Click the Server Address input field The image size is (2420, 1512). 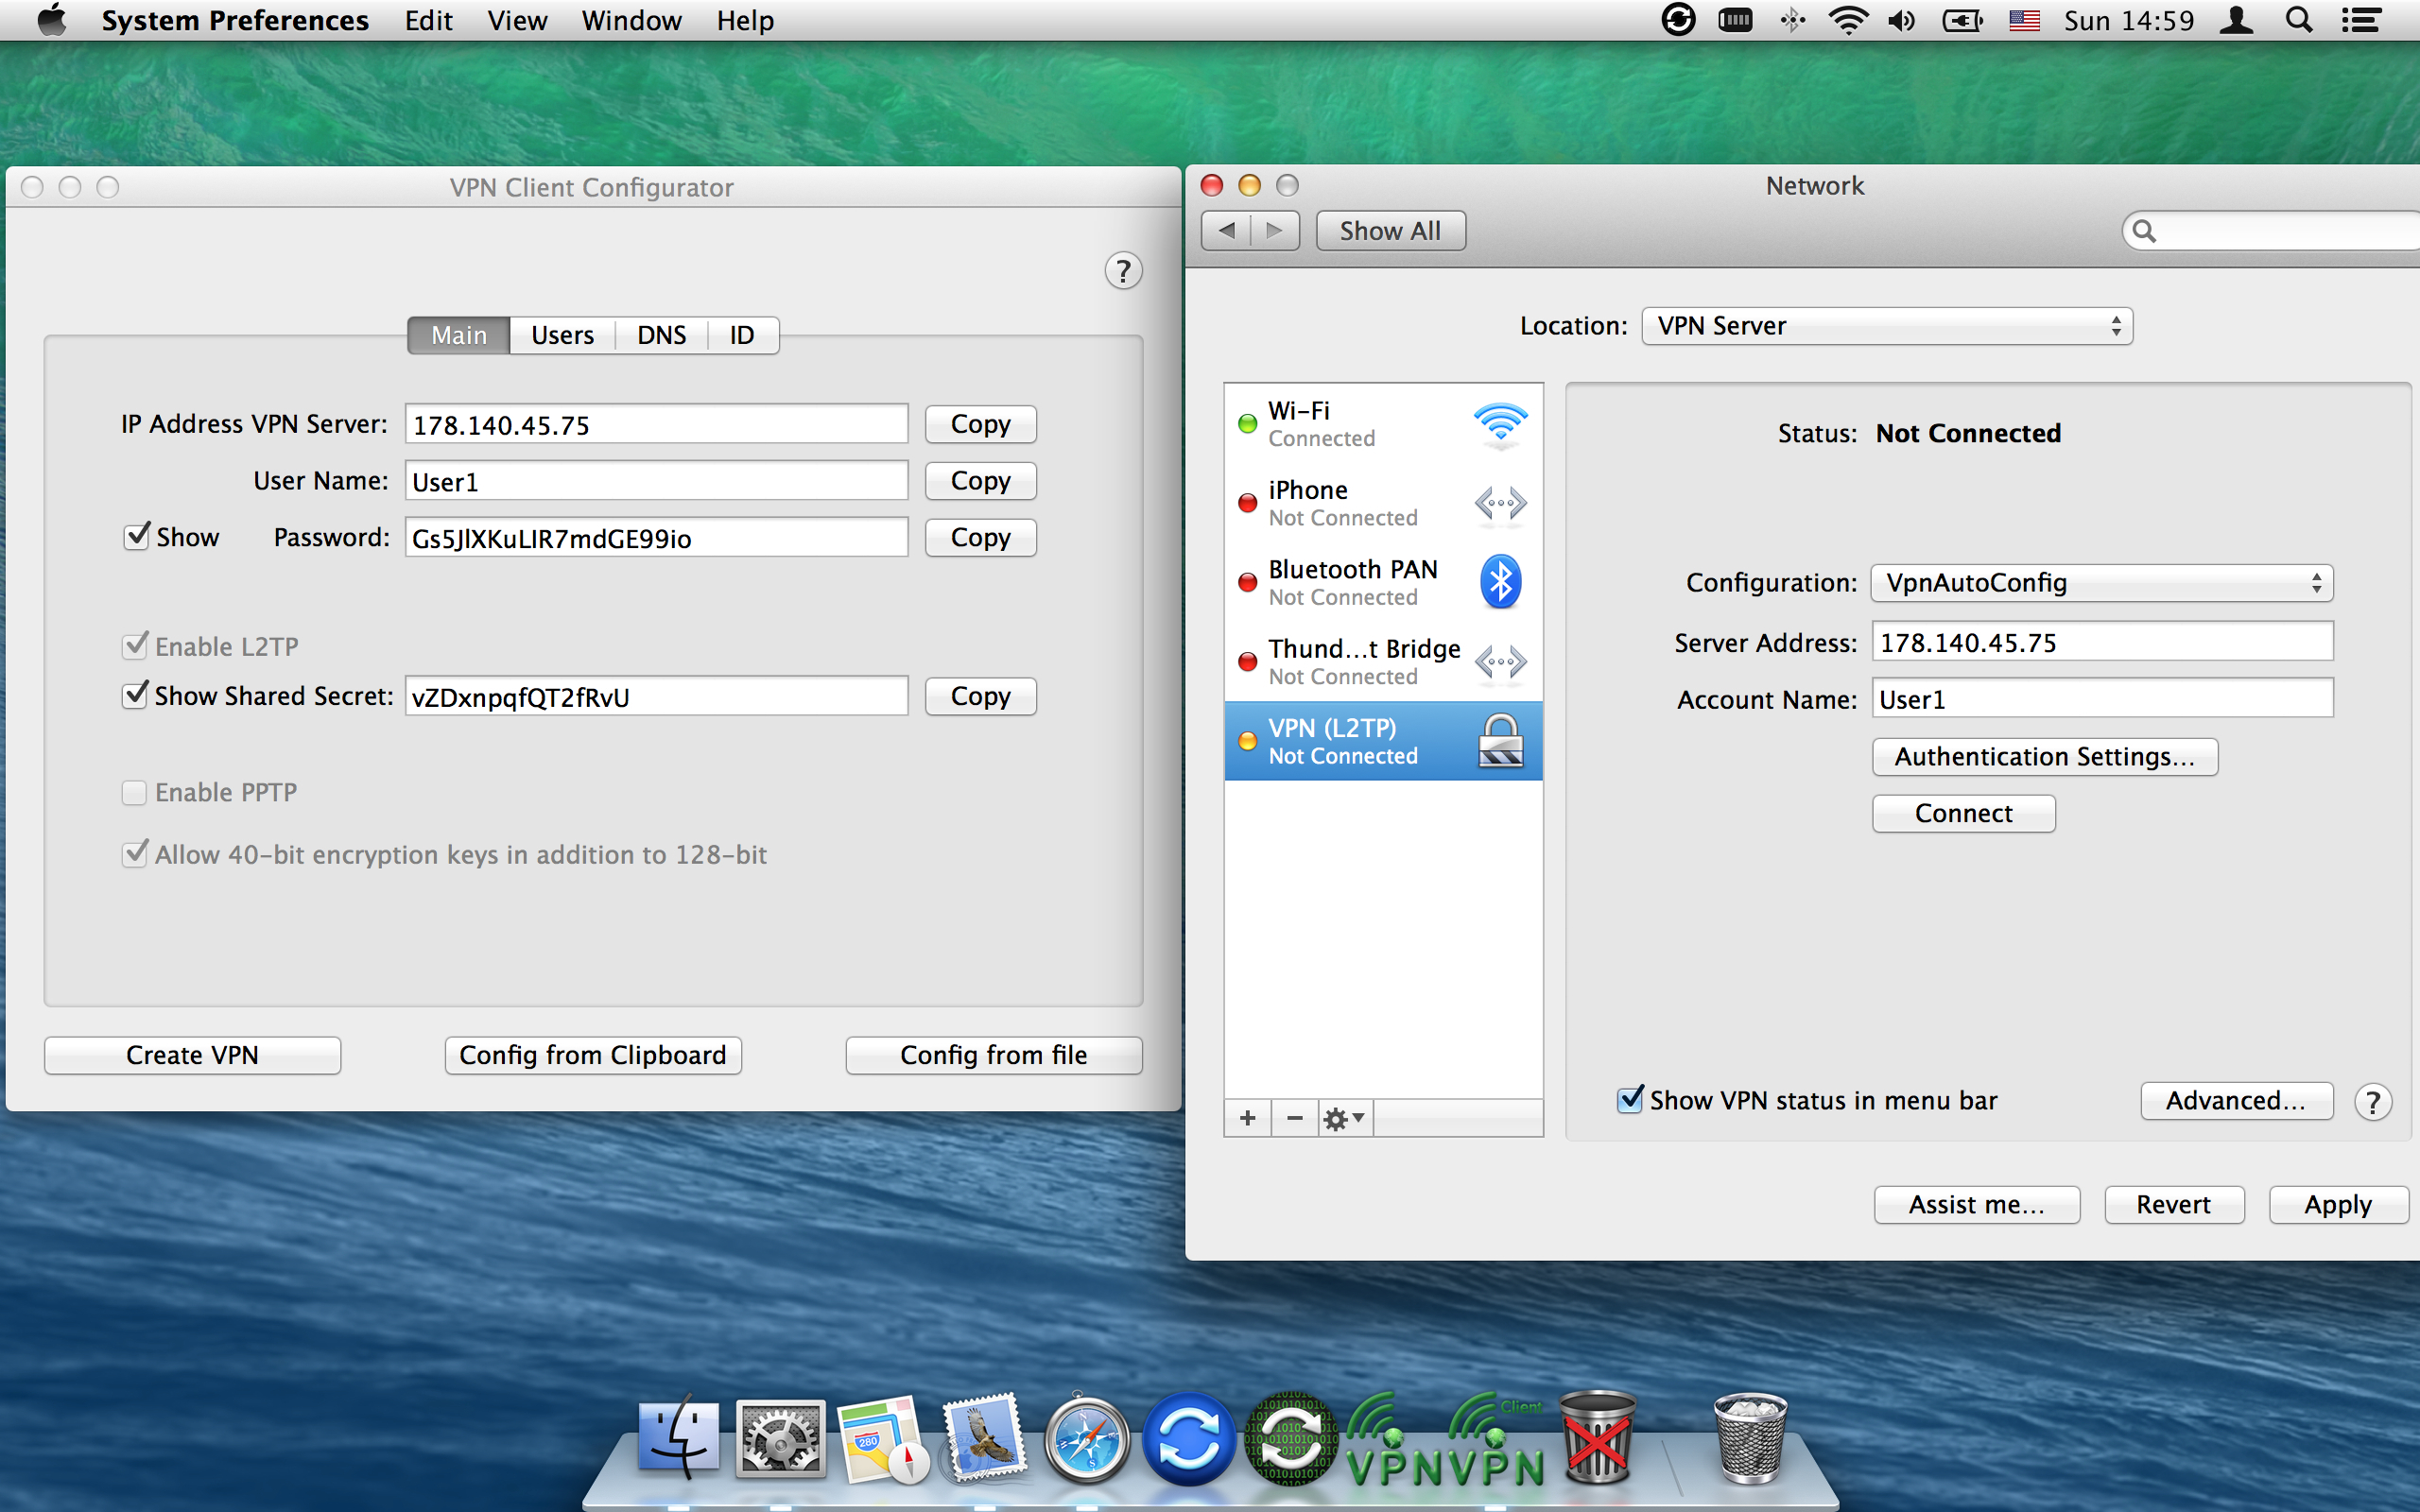click(x=2101, y=642)
